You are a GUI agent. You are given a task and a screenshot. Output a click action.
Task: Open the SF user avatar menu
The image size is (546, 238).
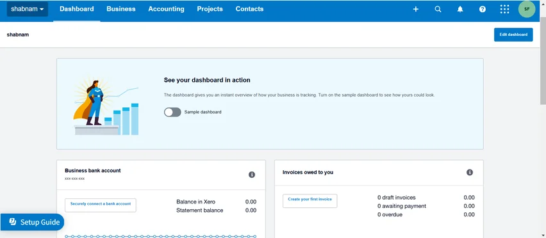pos(527,10)
